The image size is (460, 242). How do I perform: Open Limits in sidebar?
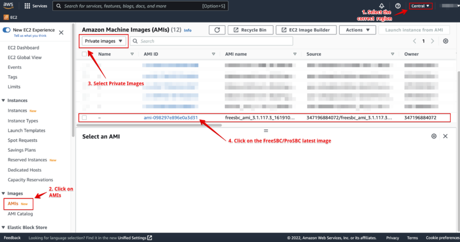click(14, 87)
